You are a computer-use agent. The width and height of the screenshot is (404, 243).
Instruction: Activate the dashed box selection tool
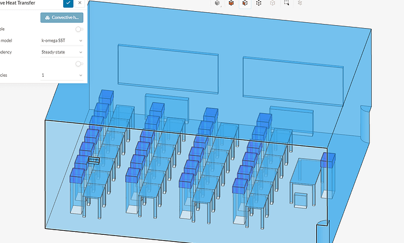[286, 3]
